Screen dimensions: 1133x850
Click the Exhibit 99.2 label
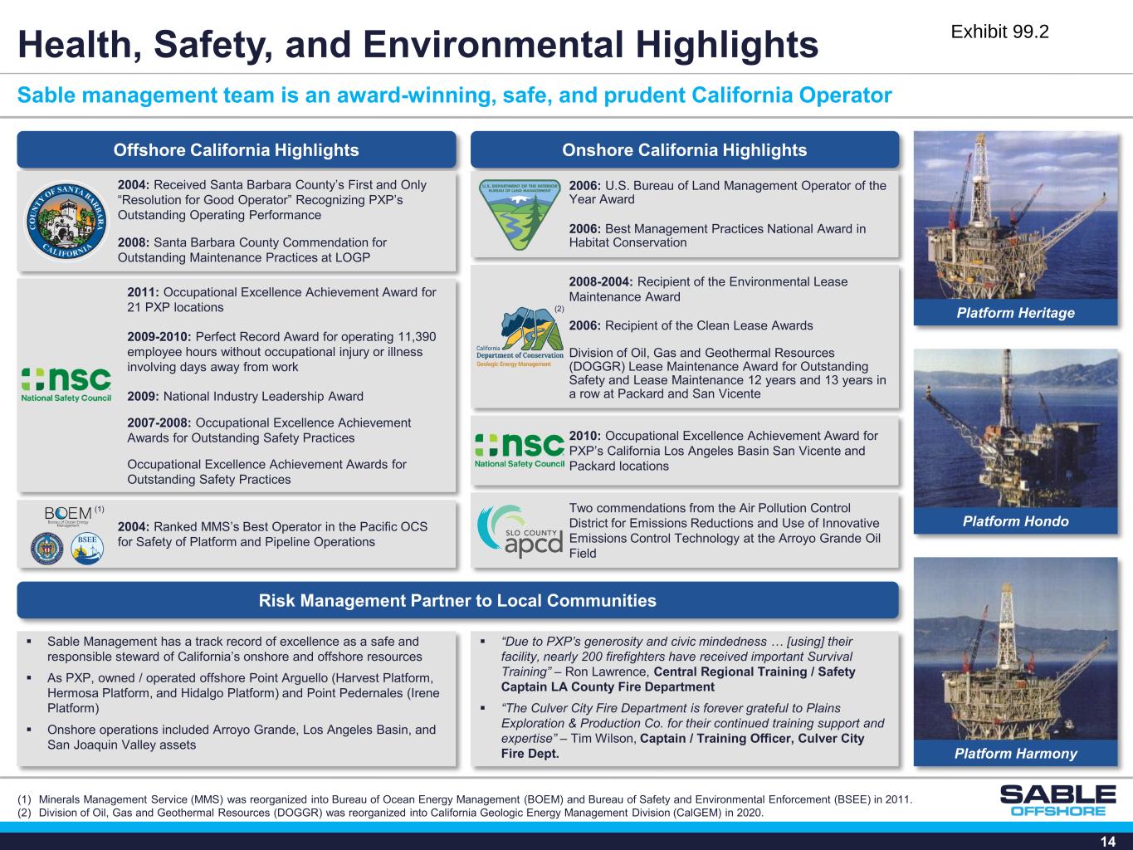pos(999,32)
